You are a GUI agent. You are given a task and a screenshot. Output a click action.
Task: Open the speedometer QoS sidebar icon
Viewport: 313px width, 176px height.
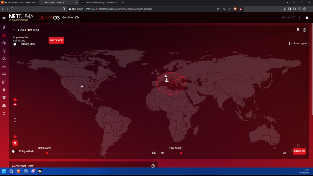4,59
